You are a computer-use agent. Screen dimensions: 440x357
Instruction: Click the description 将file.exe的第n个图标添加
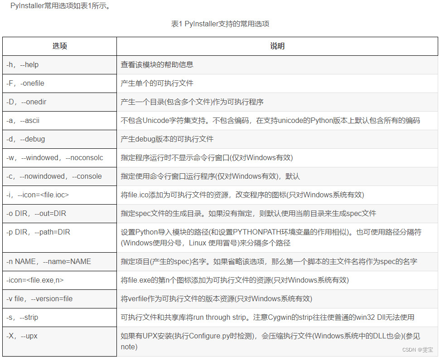(277, 280)
